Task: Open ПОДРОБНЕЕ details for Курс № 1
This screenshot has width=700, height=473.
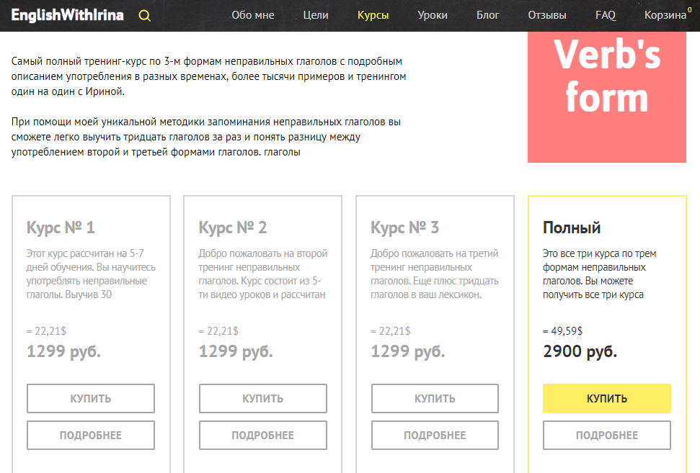Action: (x=90, y=435)
